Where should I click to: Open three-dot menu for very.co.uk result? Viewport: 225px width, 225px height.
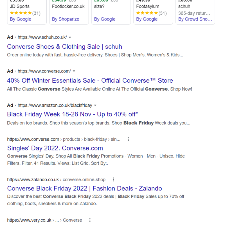90,220
